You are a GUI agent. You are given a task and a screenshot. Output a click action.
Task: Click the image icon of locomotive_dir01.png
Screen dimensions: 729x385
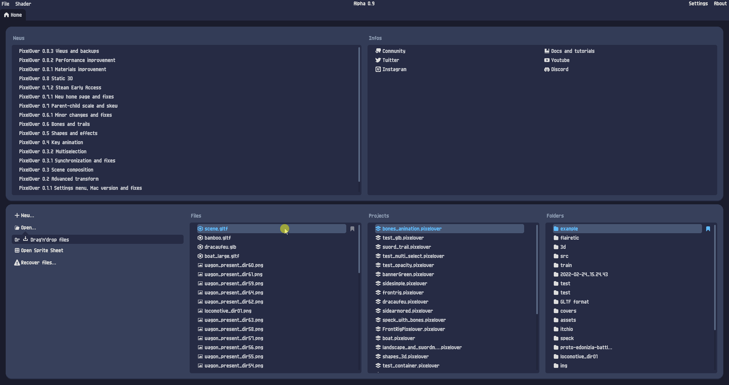pyautogui.click(x=200, y=311)
